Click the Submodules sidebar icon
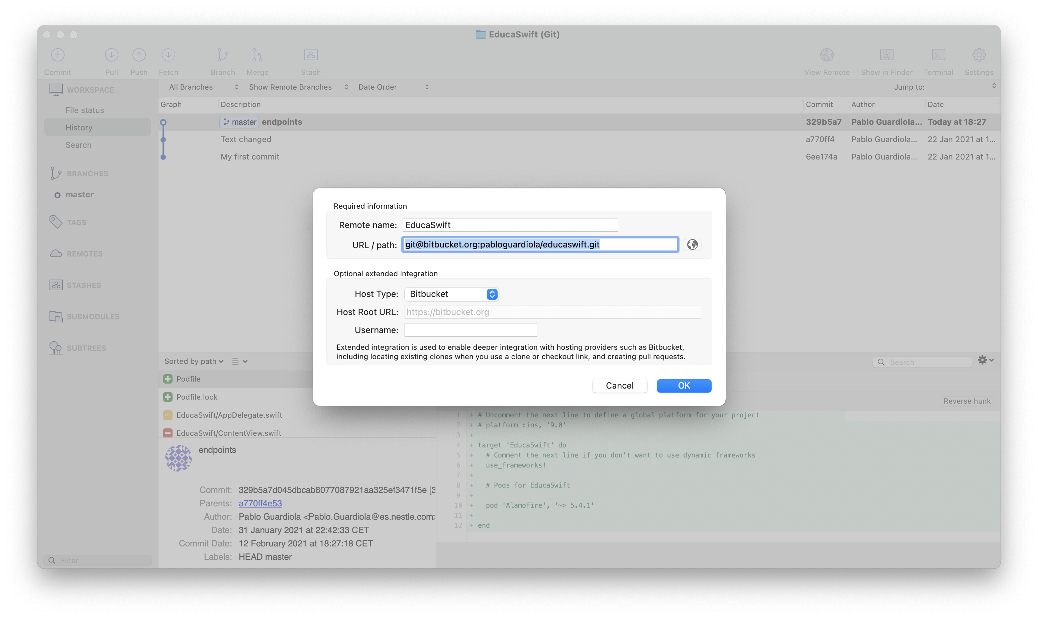Screen dimensions: 1038x618 pos(56,316)
